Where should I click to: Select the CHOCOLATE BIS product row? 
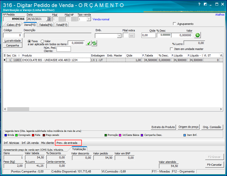click(113, 60)
